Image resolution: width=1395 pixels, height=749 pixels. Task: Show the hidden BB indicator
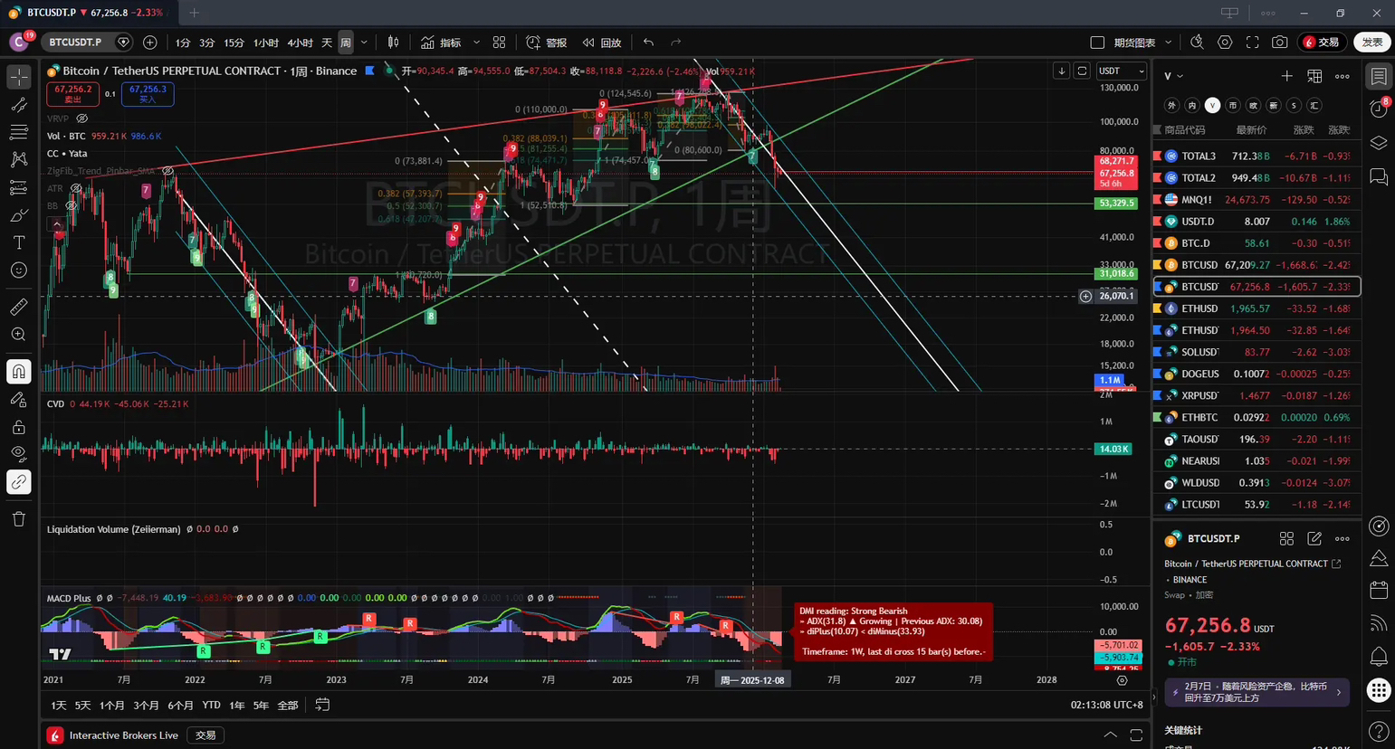tap(71, 205)
